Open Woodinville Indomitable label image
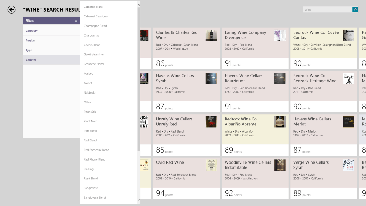 (x=280, y=165)
